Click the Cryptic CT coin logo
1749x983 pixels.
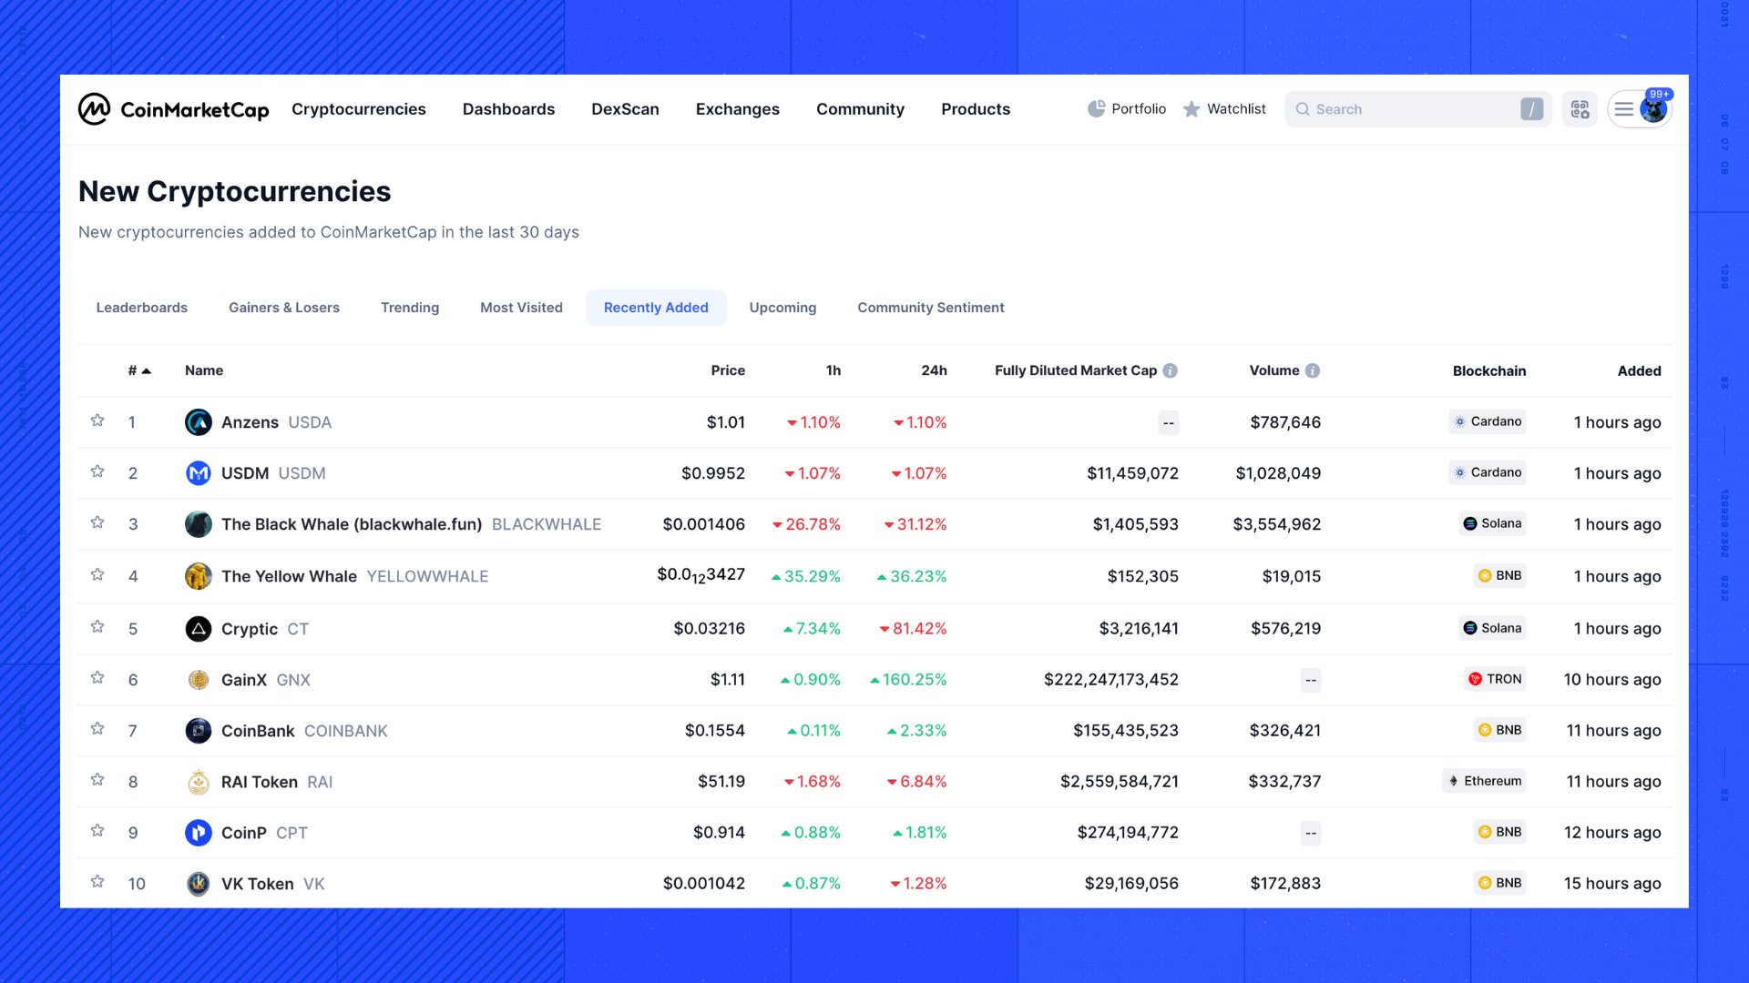[x=198, y=629]
